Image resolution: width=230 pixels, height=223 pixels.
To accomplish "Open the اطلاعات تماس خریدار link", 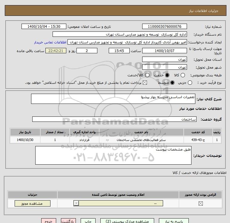I will [x=50, y=42].
